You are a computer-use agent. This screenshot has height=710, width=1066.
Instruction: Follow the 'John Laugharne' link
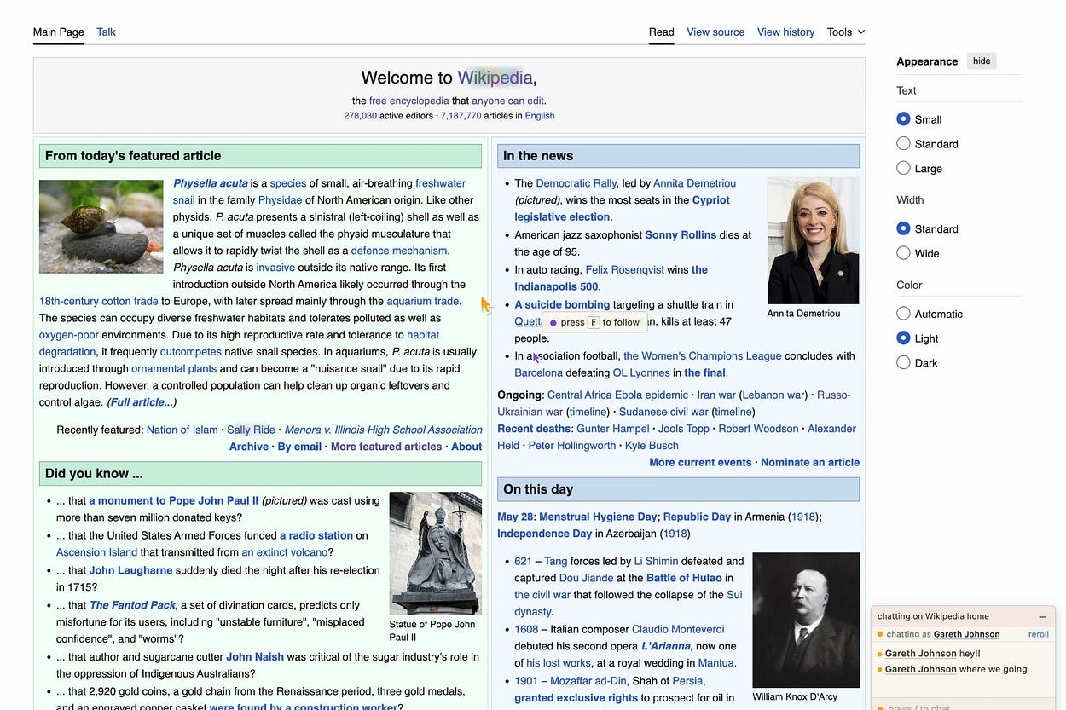[x=130, y=570]
